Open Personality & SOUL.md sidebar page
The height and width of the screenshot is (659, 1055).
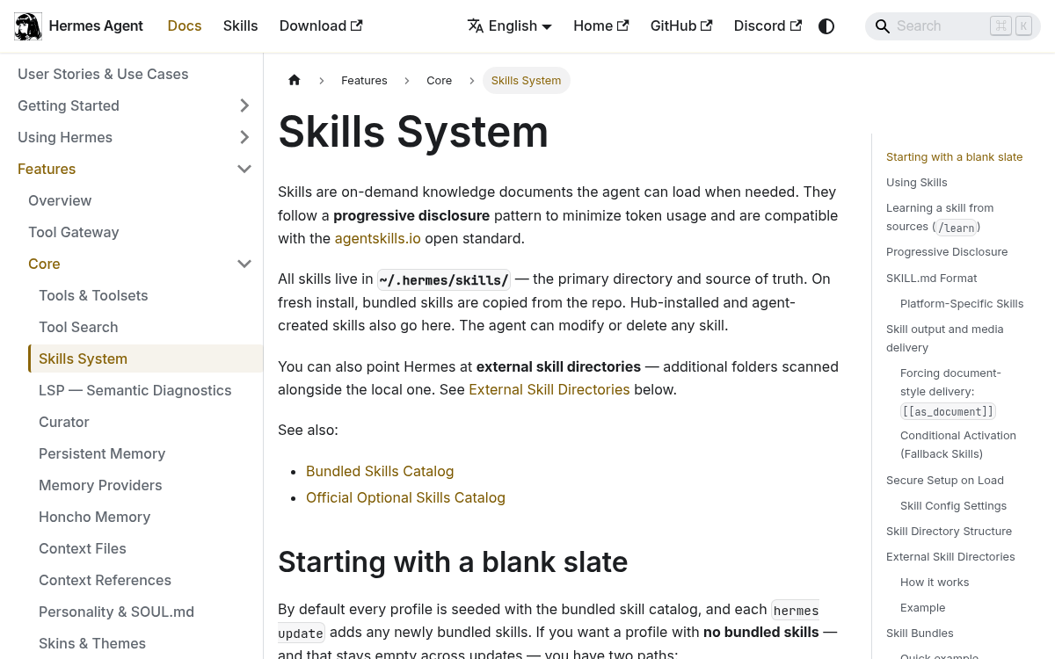[116, 612]
